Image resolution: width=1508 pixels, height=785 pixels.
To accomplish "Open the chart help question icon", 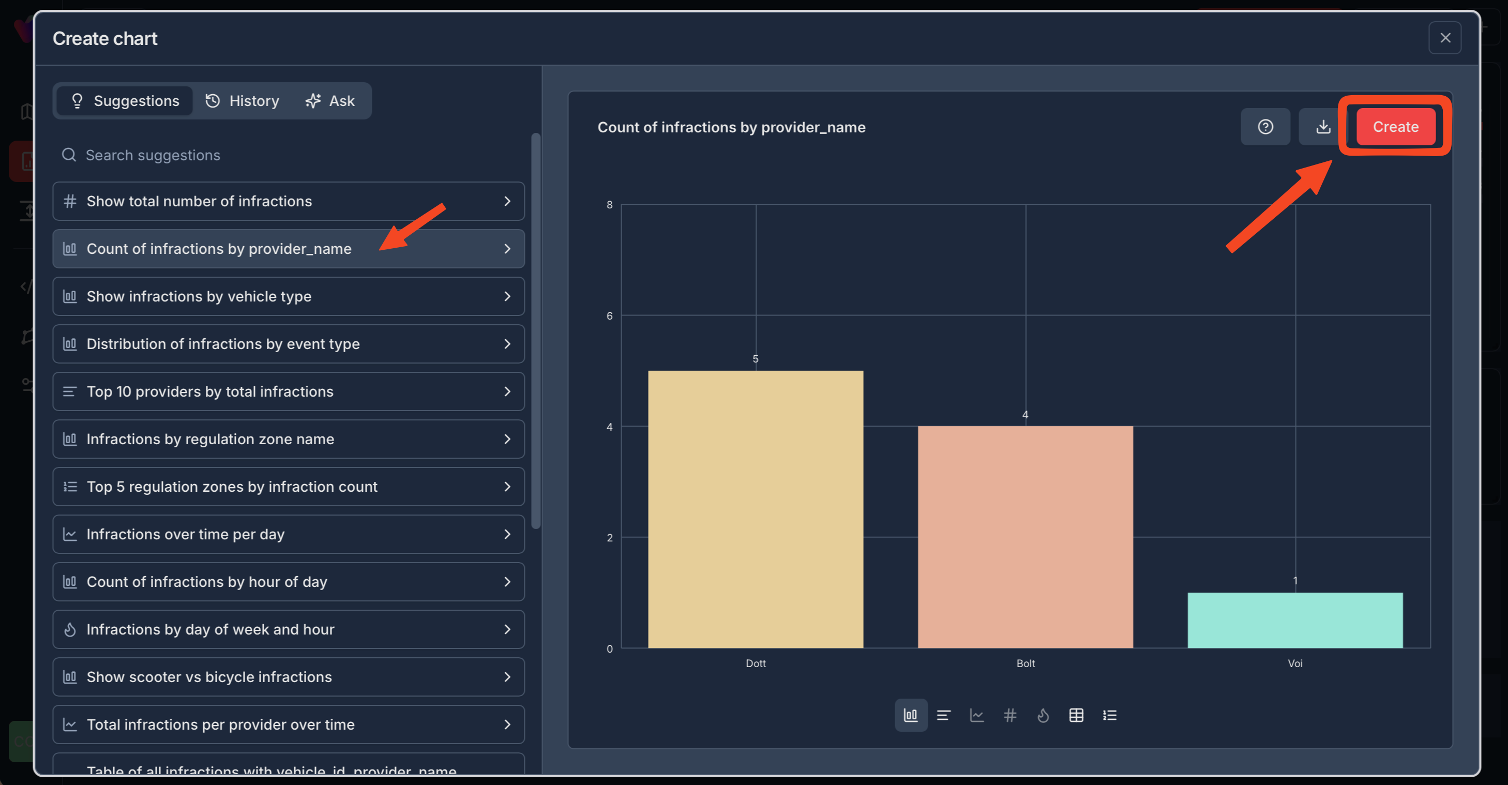I will click(x=1265, y=127).
